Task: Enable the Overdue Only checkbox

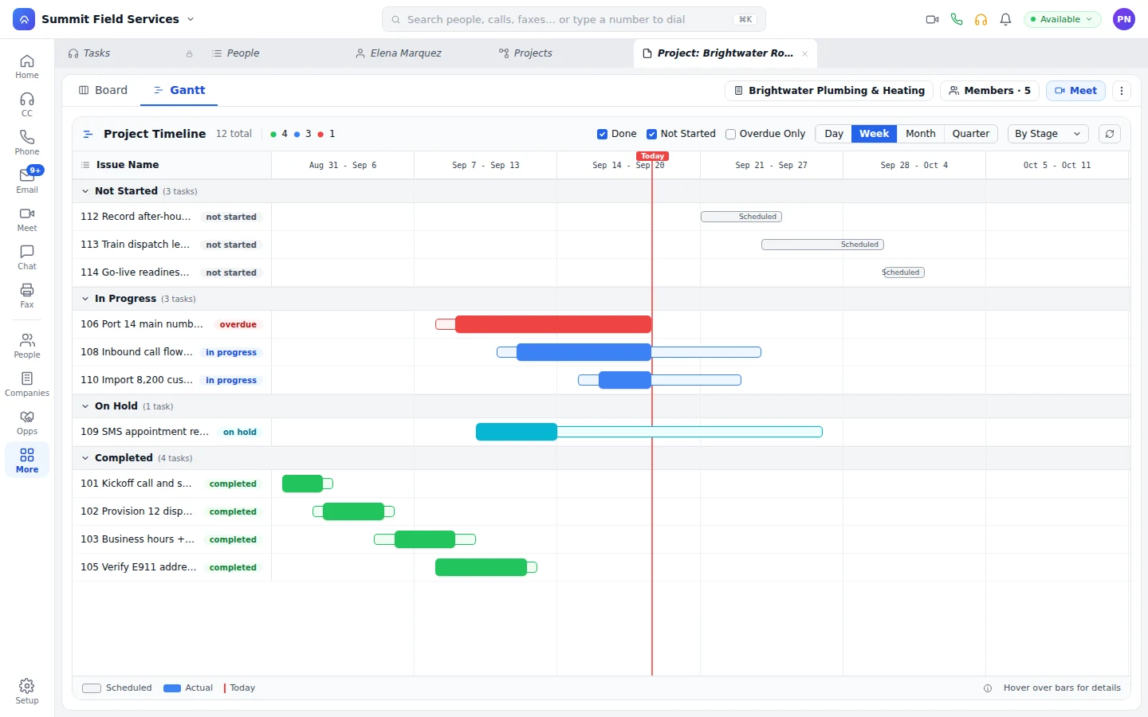Action: 730,134
